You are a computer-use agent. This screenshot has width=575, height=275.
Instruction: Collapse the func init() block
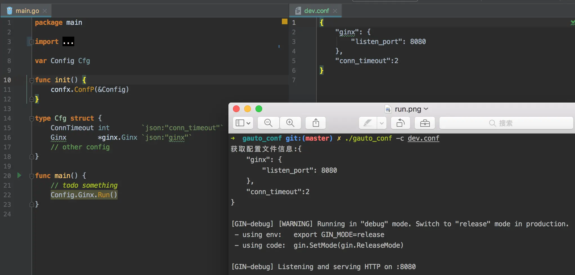click(x=32, y=80)
